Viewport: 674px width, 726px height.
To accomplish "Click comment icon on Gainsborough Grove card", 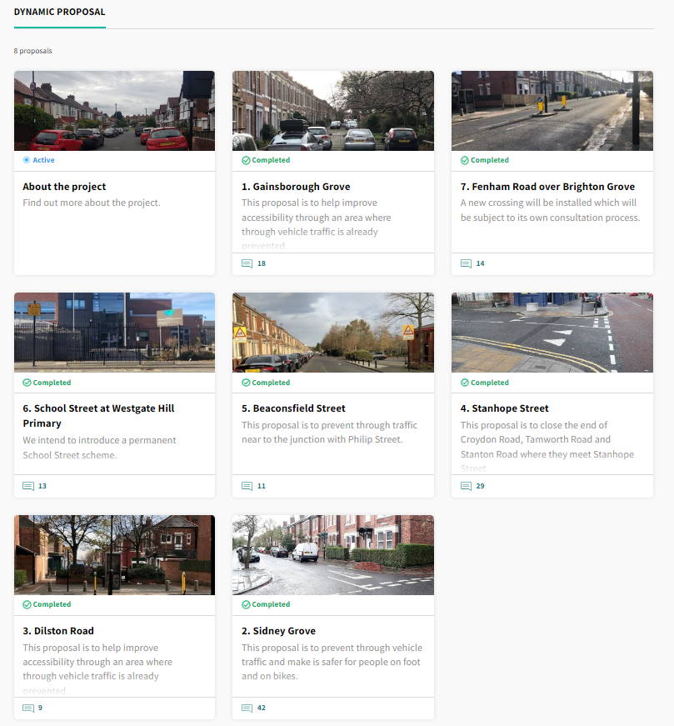I will point(247,263).
